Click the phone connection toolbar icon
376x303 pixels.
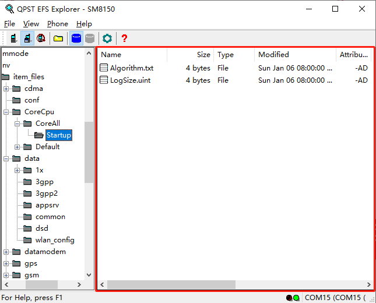point(13,38)
